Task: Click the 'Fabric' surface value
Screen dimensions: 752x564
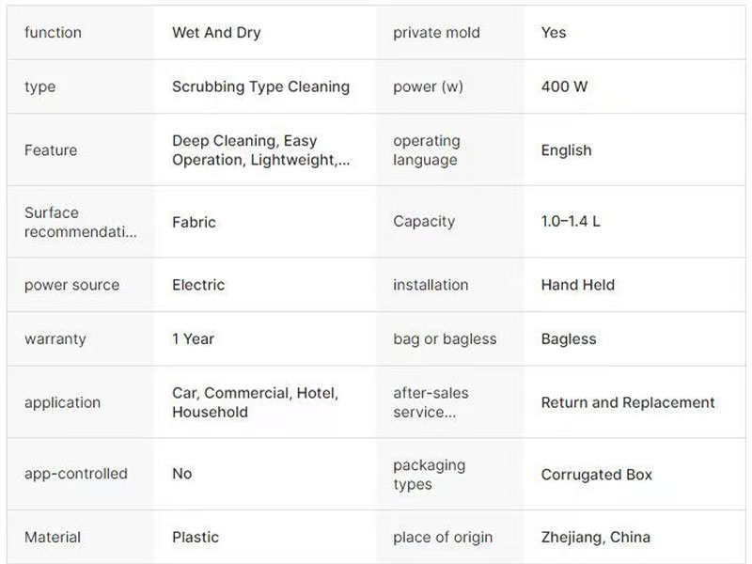Action: 194,223
